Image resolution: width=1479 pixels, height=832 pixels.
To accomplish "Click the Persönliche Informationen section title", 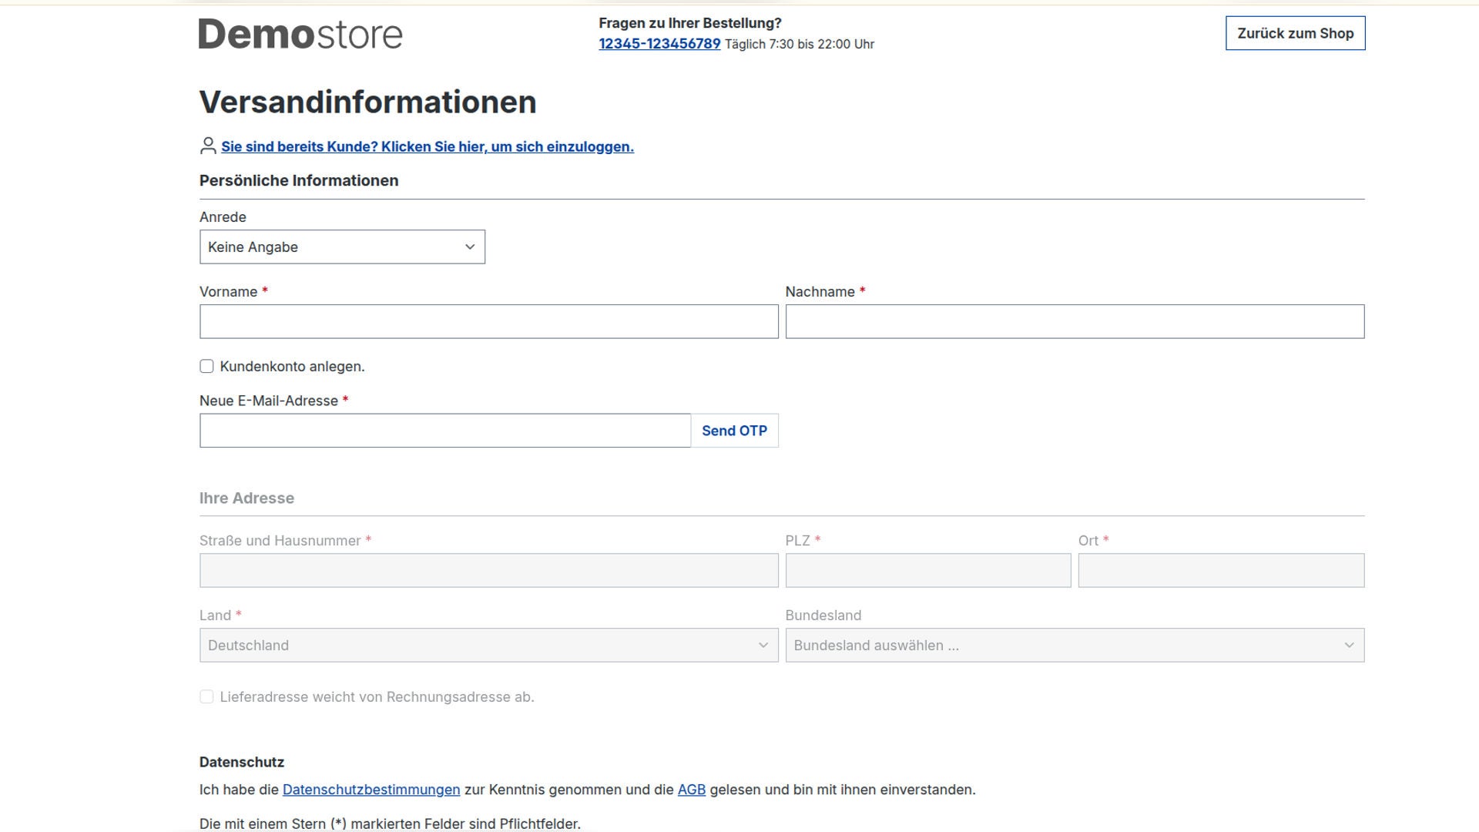I will [299, 180].
